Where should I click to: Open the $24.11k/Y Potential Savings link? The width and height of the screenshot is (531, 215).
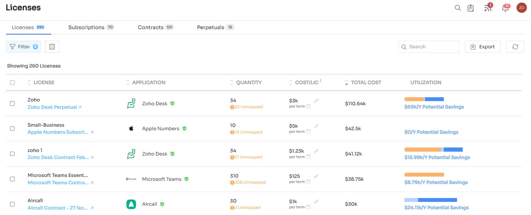click(x=436, y=208)
